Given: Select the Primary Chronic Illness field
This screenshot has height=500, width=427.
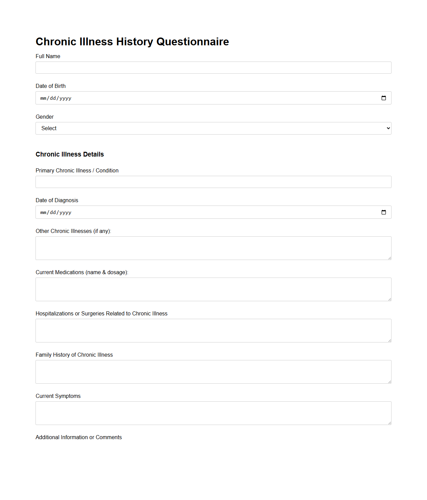Looking at the screenshot, I should coord(213,182).
